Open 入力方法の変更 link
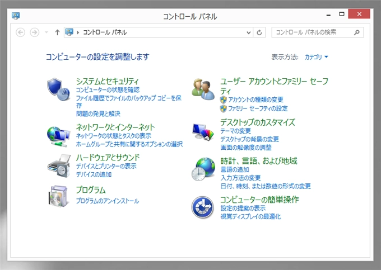Image resolution: width=381 pixels, height=270 pixels. 240,178
